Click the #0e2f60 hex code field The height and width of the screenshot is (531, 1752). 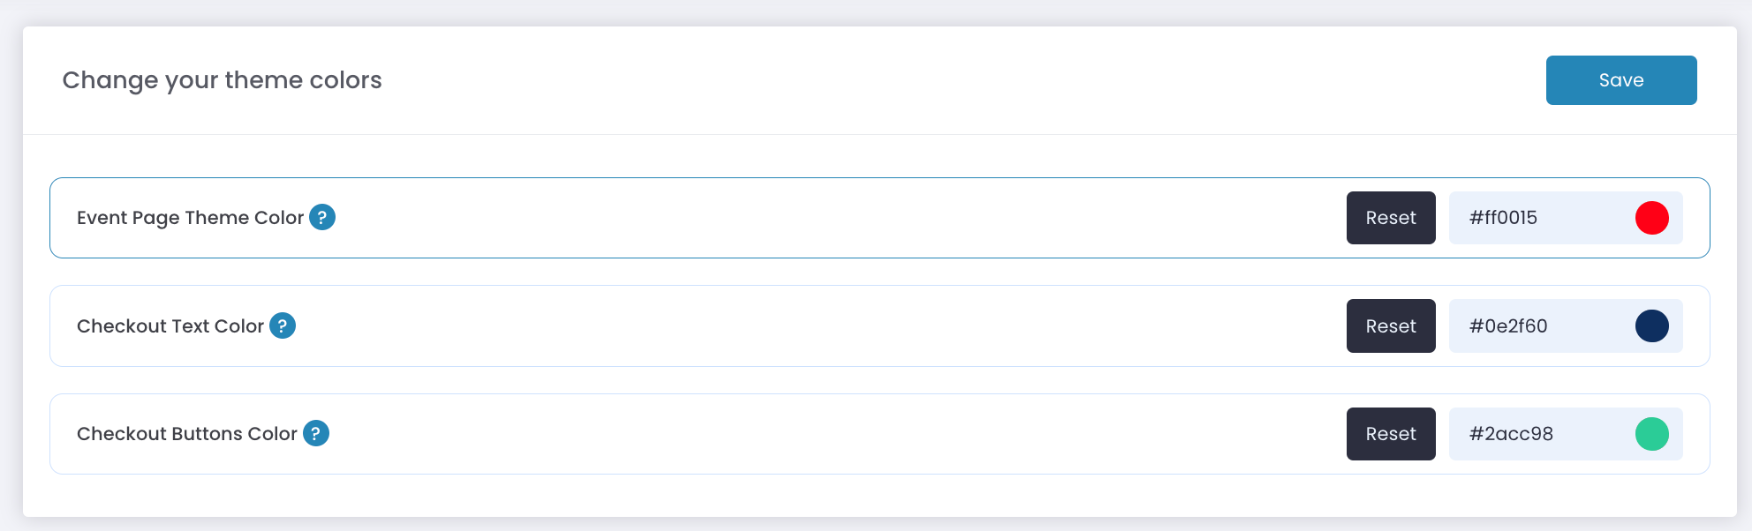(1537, 326)
